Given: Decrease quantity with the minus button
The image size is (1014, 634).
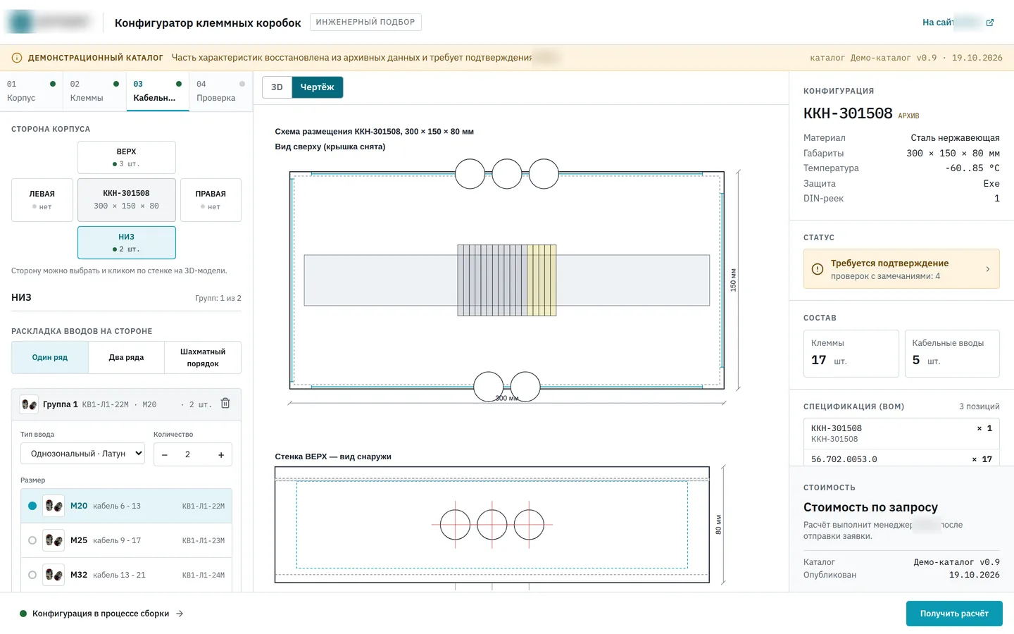Looking at the screenshot, I should point(165,454).
